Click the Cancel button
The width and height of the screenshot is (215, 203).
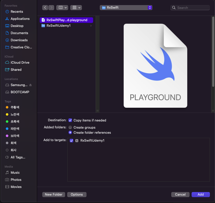[x=180, y=195]
